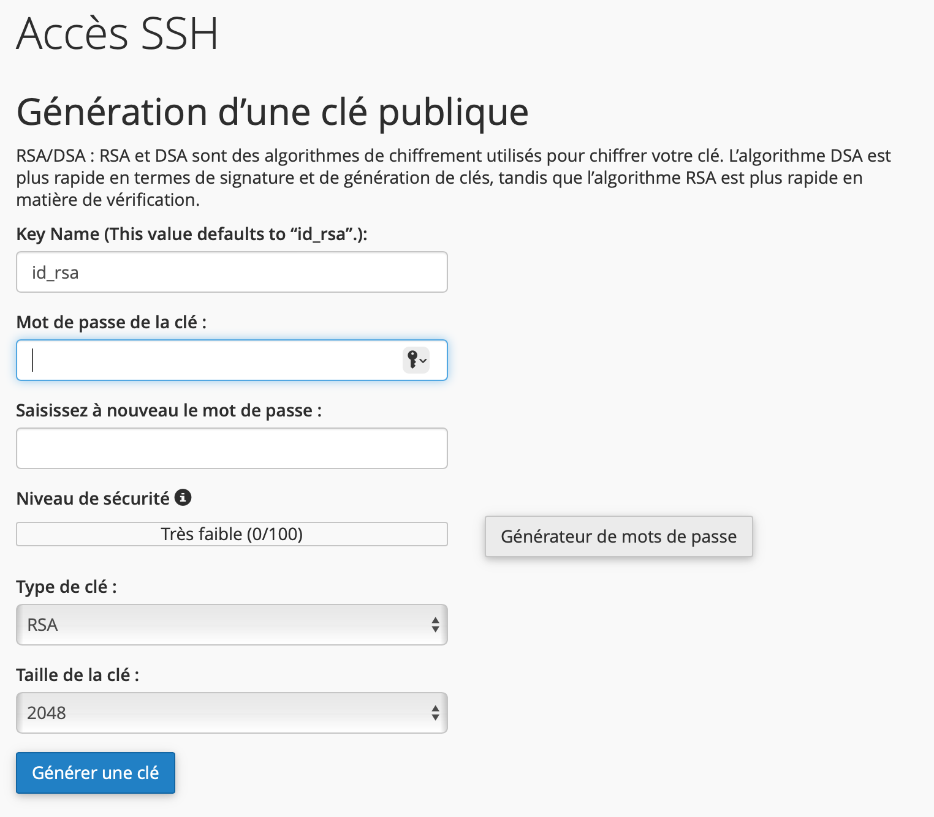Click the Accès SSH page title
Screen dimensions: 934x817
117,34
